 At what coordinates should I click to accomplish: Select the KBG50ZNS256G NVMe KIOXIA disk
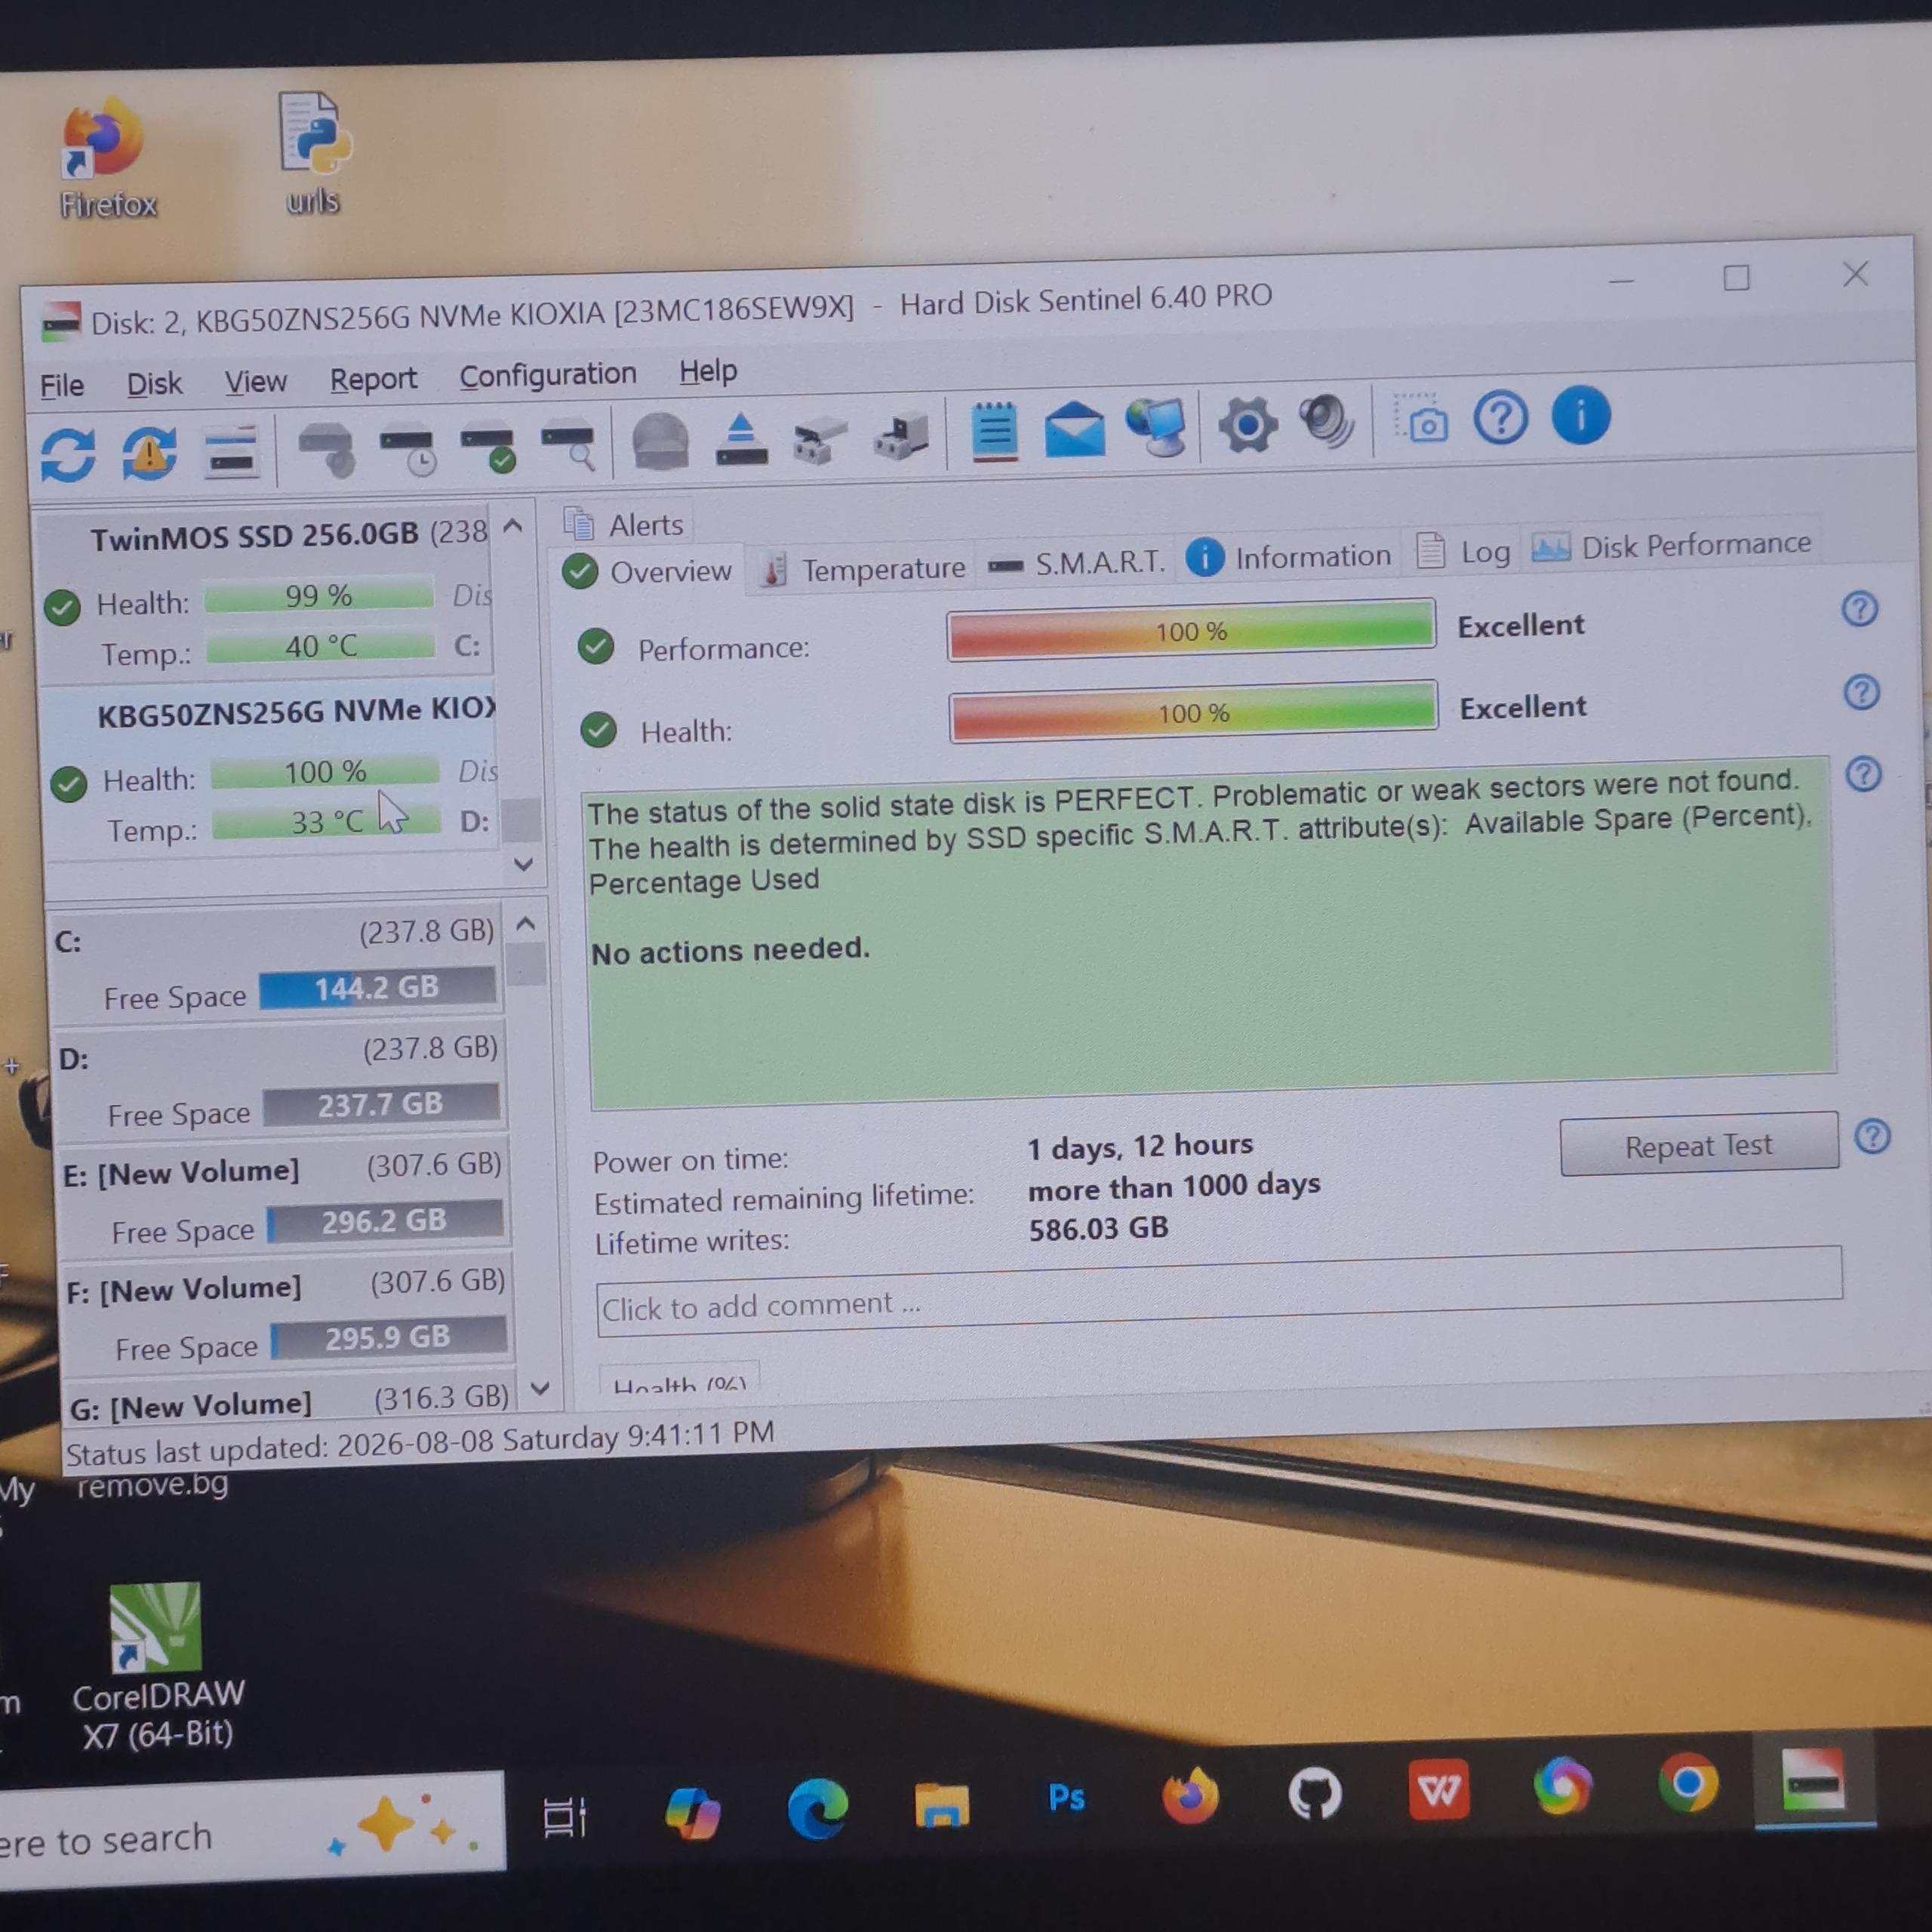[272, 772]
